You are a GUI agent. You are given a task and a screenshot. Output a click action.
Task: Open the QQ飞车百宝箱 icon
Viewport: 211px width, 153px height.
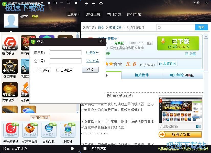coord(25,66)
